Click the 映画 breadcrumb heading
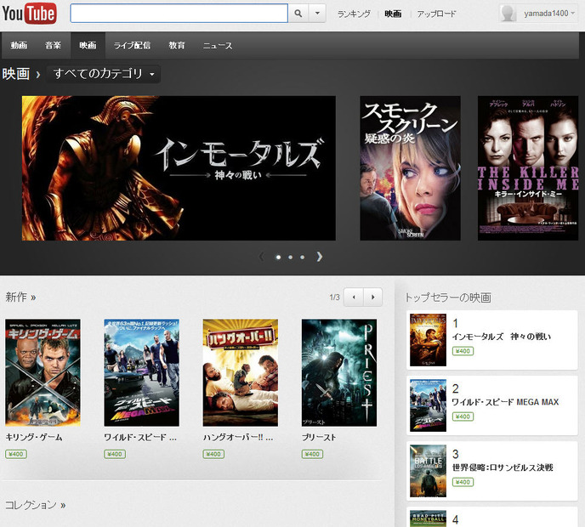This screenshot has height=527, width=585. pyautogui.click(x=15, y=74)
